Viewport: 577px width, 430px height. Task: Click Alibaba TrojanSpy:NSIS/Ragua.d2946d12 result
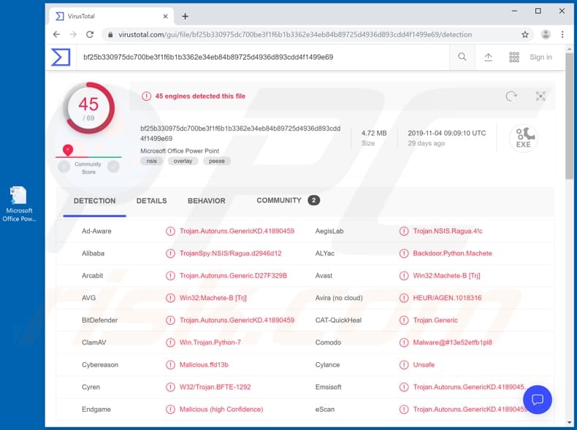230,253
